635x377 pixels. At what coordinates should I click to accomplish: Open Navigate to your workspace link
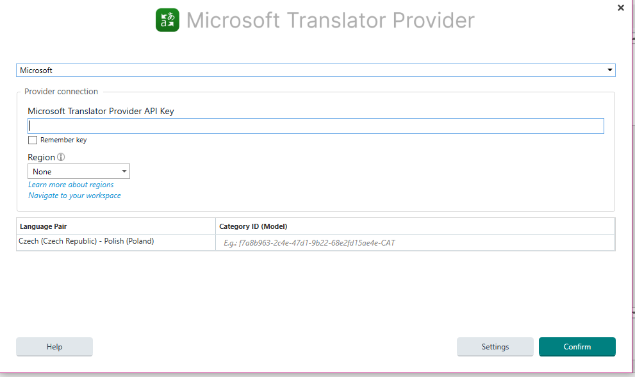(74, 196)
